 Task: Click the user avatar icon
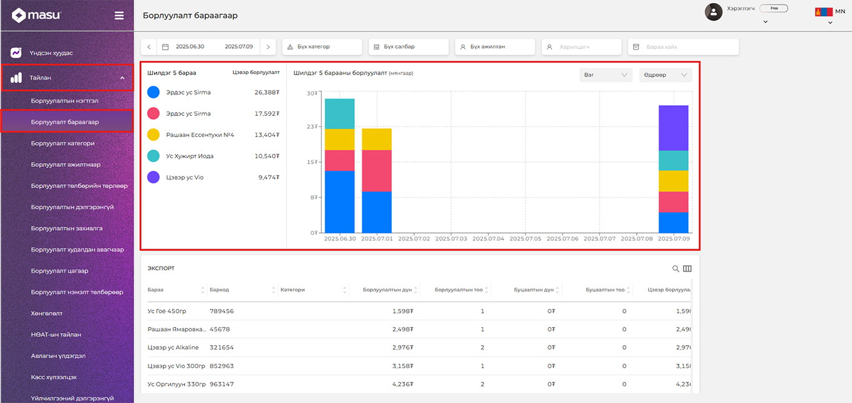[x=714, y=12]
